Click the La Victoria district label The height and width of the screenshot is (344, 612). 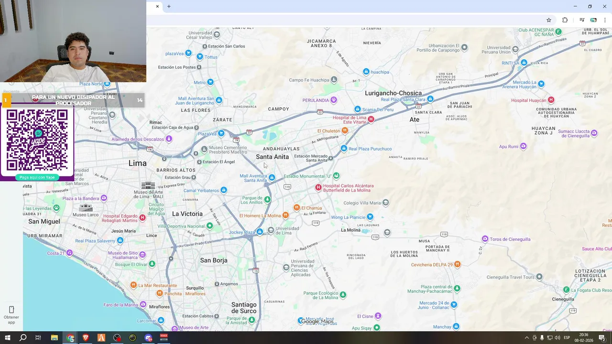coord(187,214)
